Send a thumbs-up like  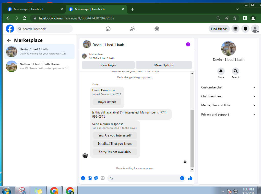(190, 178)
